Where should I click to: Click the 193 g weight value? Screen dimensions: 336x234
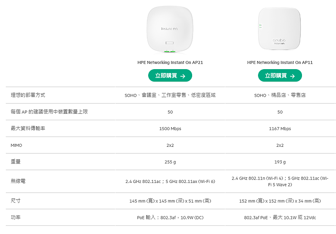(280, 162)
